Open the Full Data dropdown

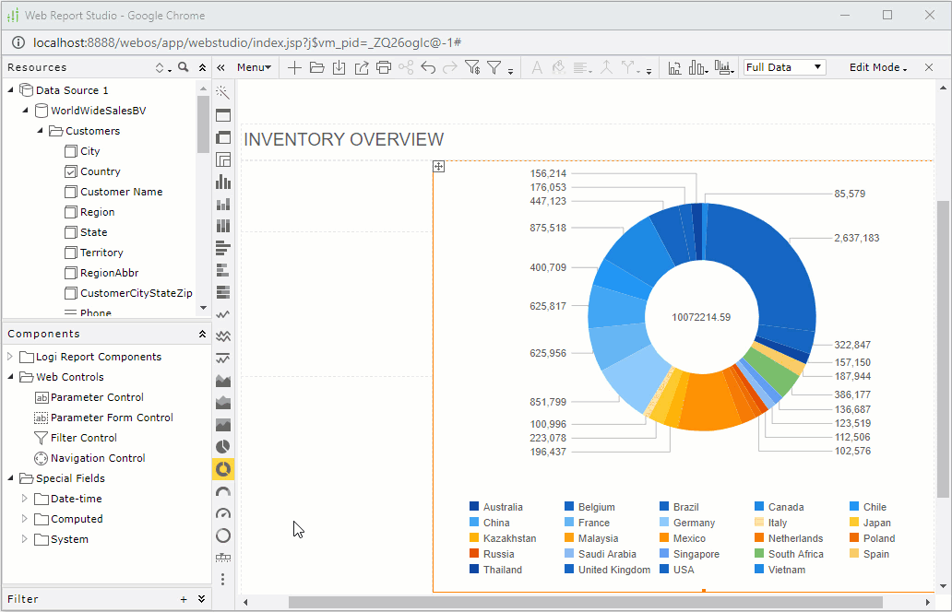[x=784, y=67]
